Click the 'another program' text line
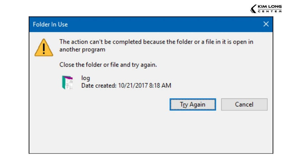The width and height of the screenshot is (302, 158). (82, 49)
